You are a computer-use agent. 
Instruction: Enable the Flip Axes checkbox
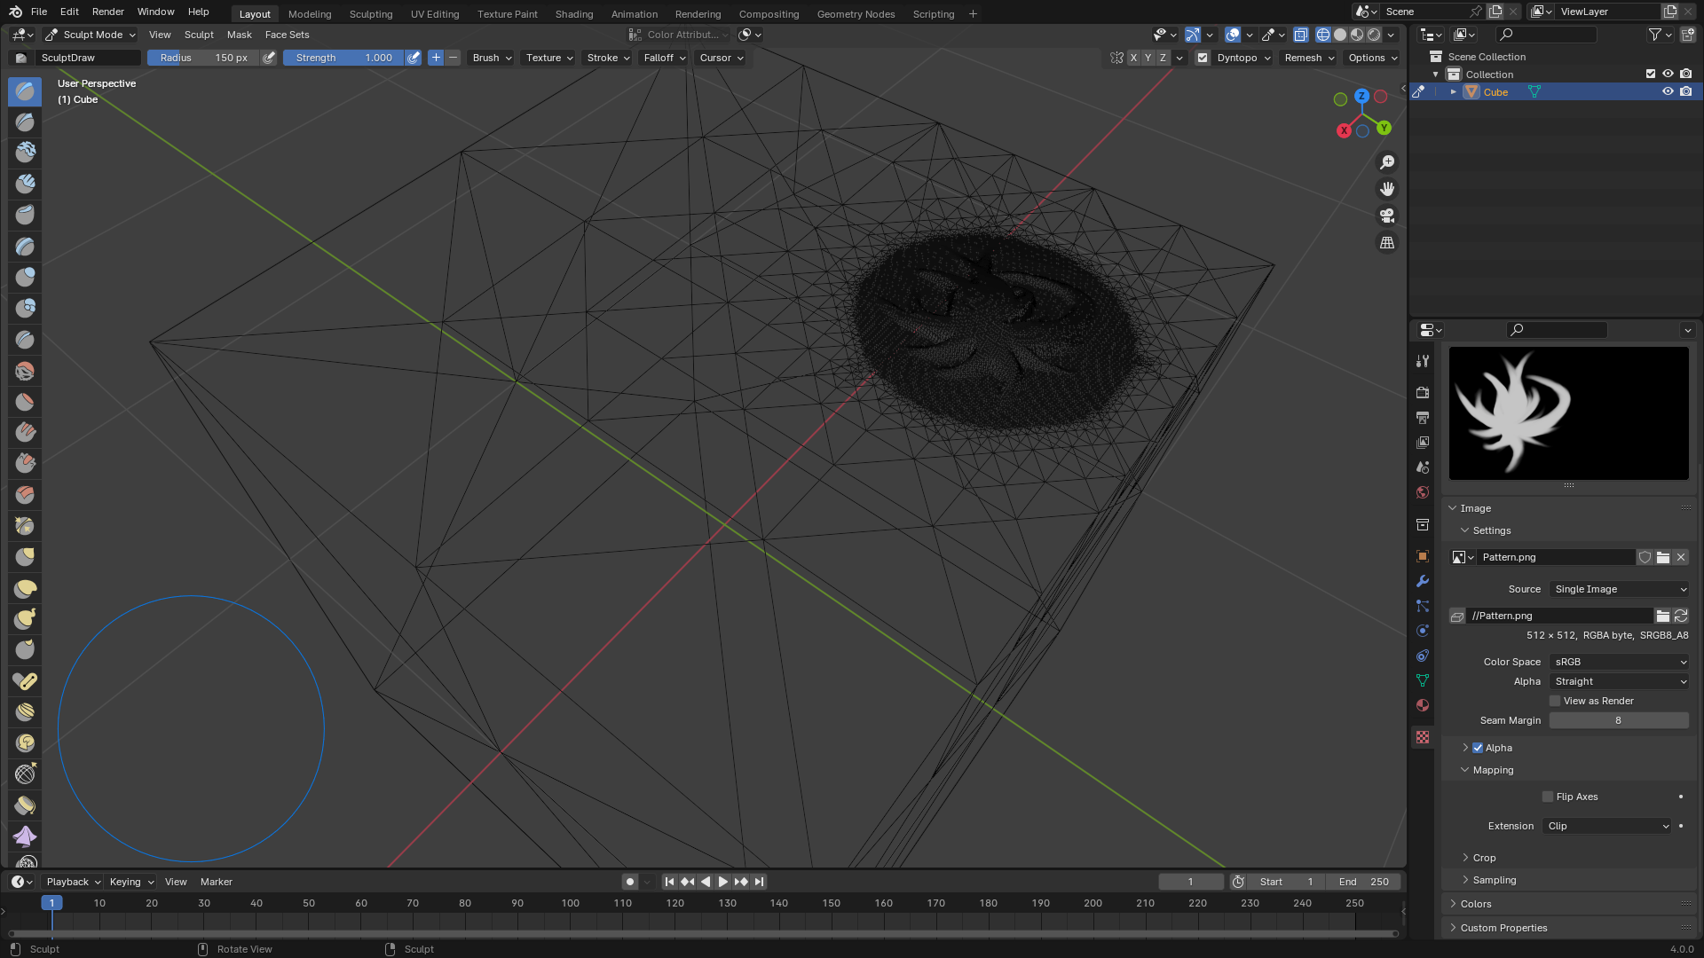(x=1548, y=797)
